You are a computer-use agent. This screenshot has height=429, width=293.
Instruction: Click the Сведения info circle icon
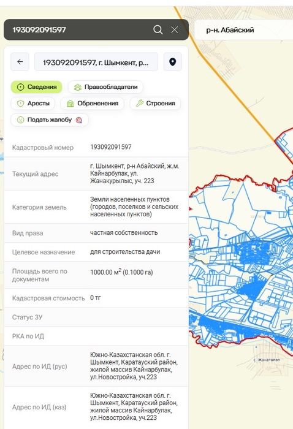(20, 87)
